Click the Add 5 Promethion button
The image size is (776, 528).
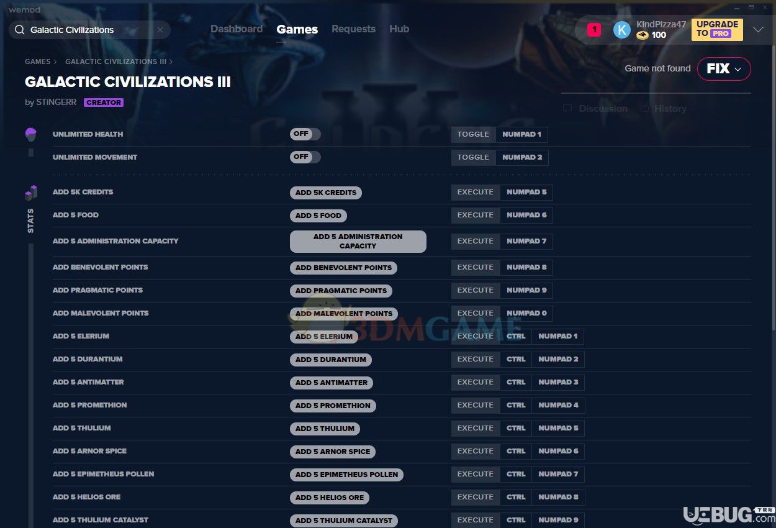tap(333, 406)
